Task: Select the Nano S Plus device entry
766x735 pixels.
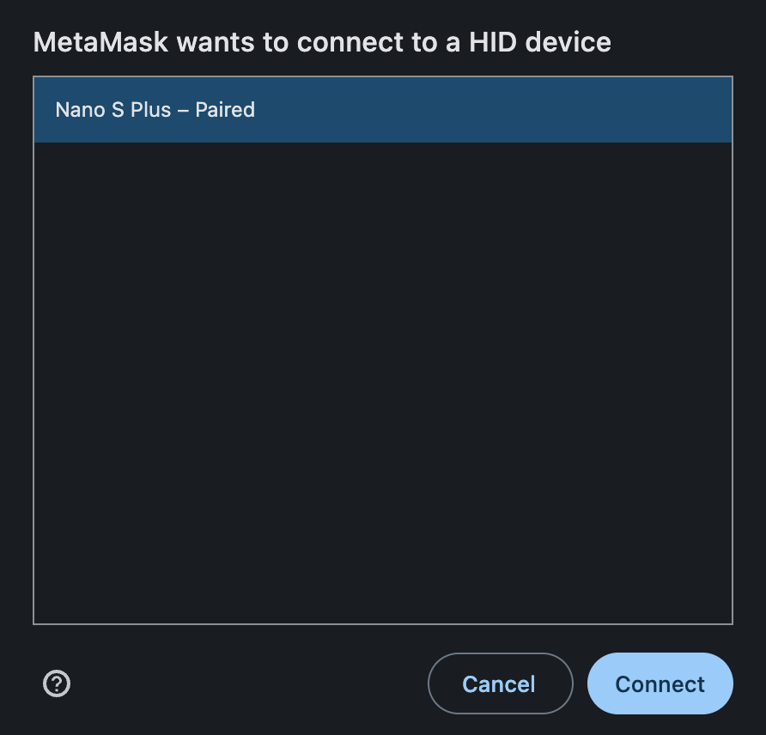Action: [x=382, y=110]
